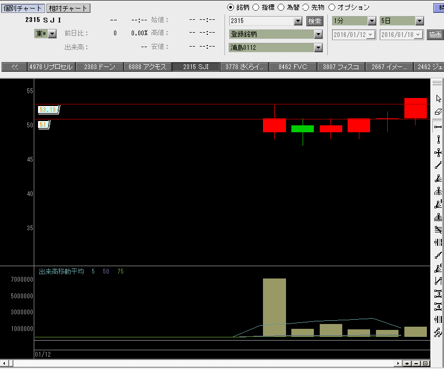The height and width of the screenshot is (369, 444).
Task: Select the diagonal trend line tool
Action: 438,165
